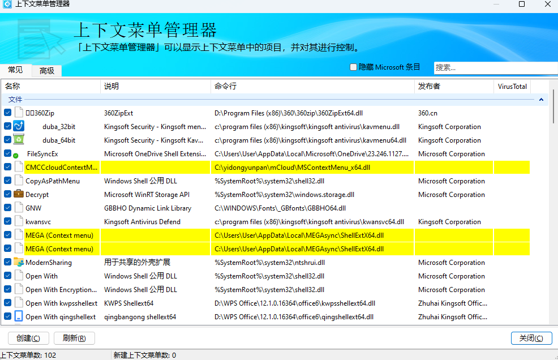The image size is (558, 360).
Task: Uncheck the CMCCcloudContextMenu entry checkbox
Action: coord(7,167)
